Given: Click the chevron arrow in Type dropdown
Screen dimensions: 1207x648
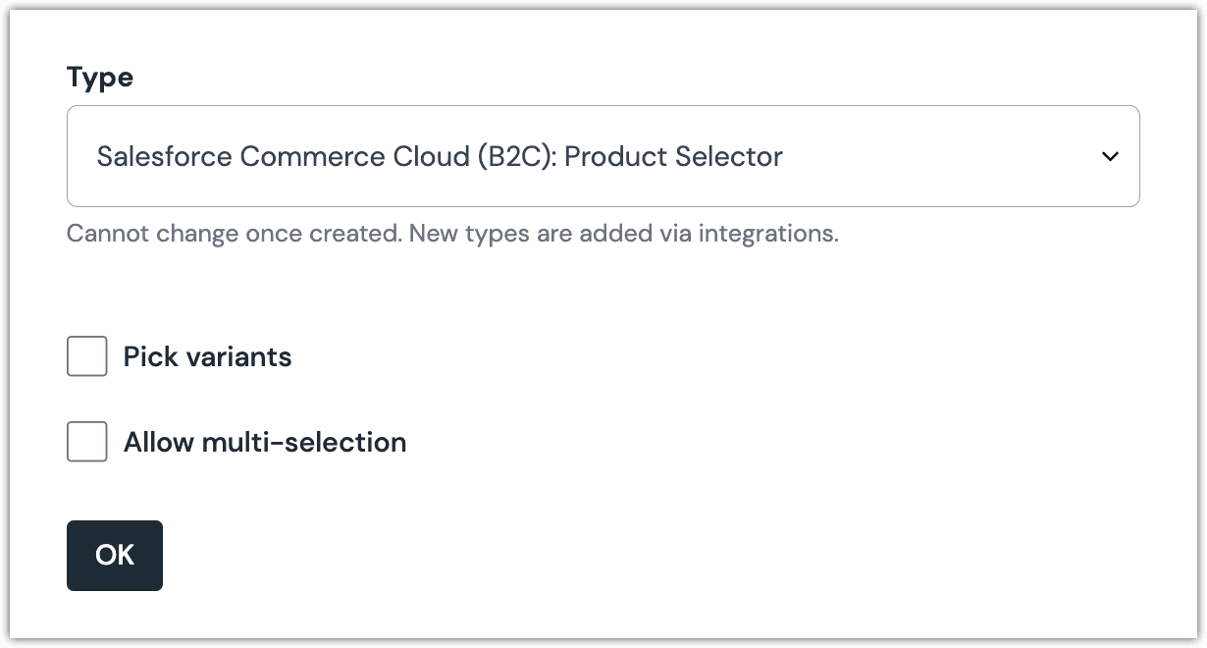Looking at the screenshot, I should (x=1110, y=156).
